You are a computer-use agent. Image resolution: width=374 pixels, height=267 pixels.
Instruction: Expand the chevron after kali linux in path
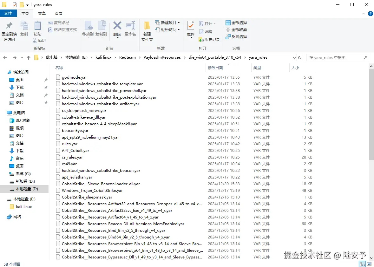[x=115, y=57]
